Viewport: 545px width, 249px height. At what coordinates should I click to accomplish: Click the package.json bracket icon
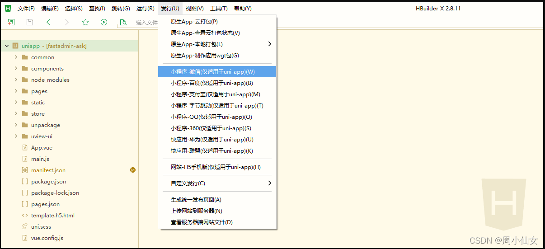(x=25, y=182)
